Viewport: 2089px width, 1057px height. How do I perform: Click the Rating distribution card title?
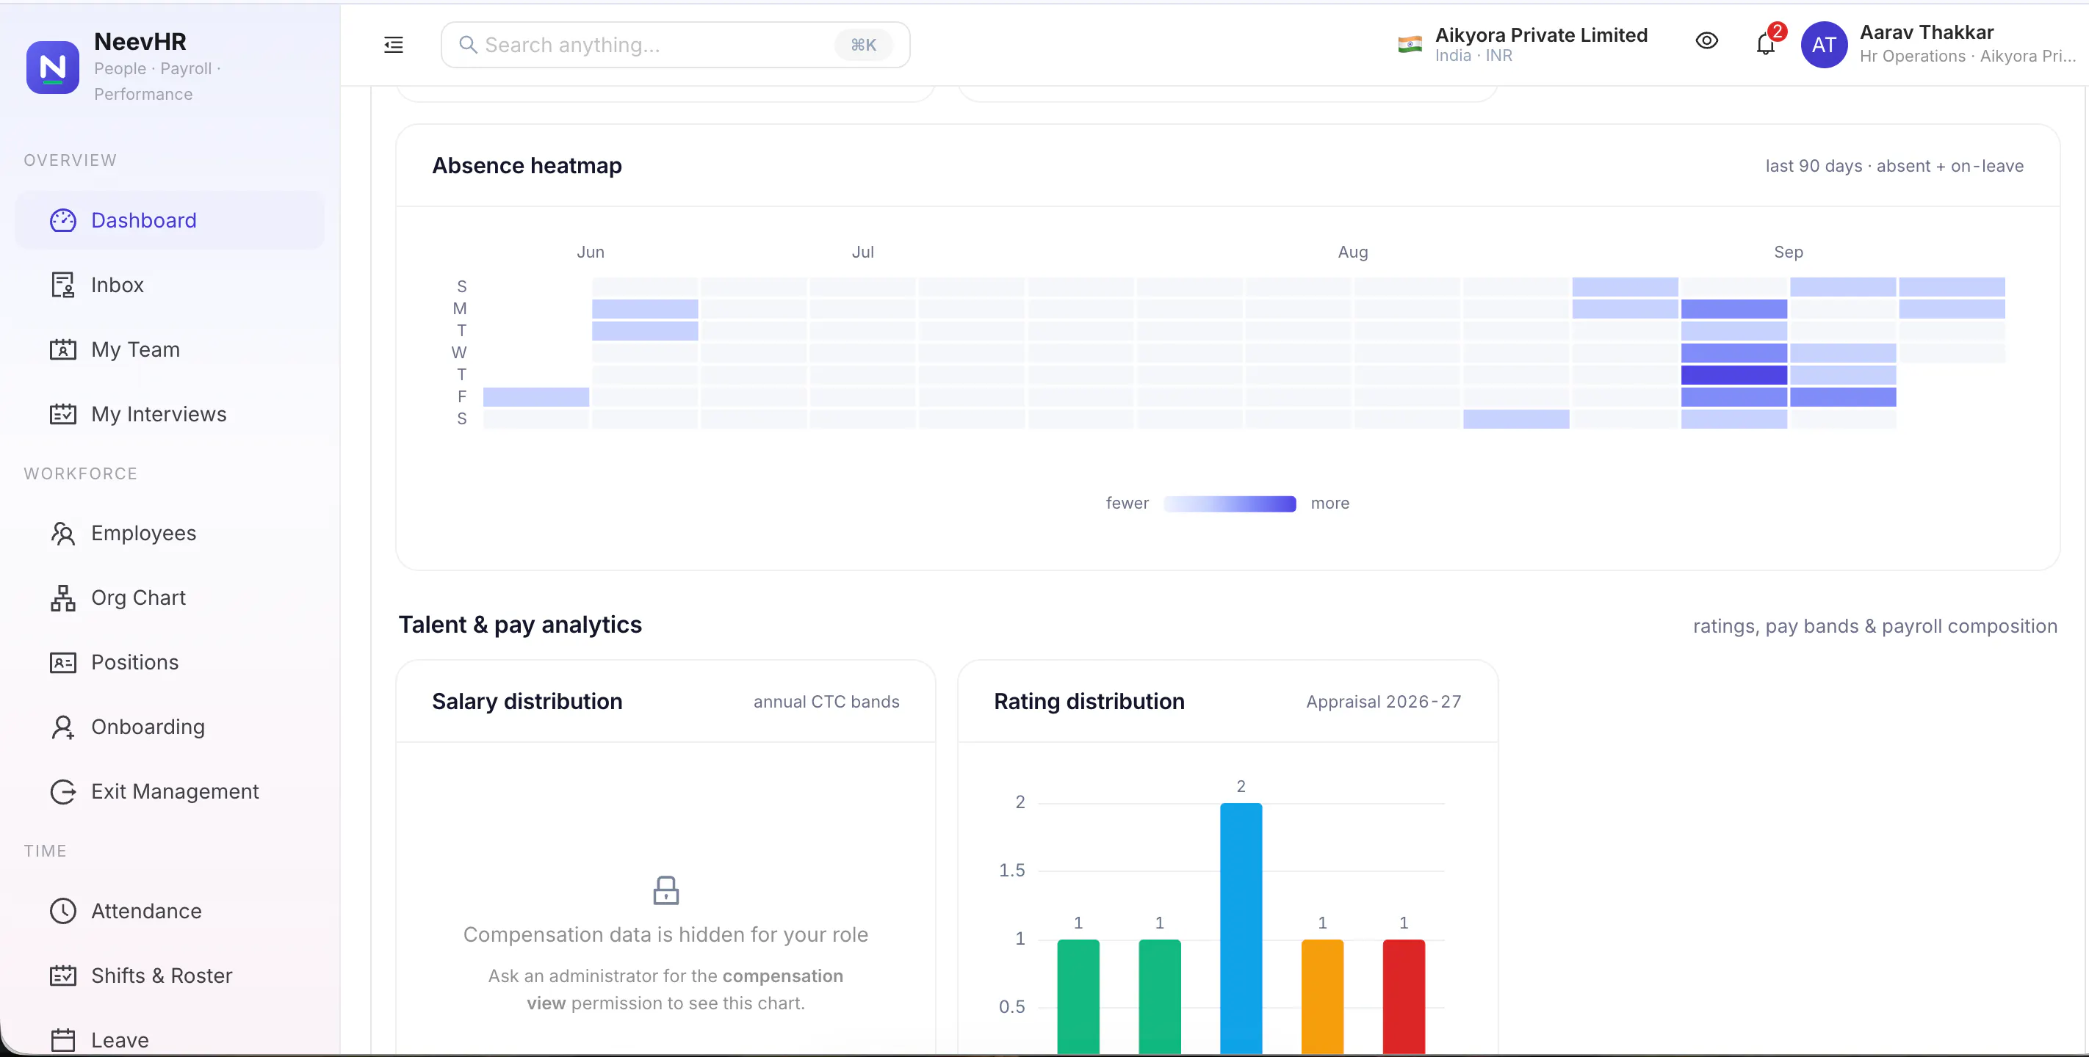(x=1089, y=701)
